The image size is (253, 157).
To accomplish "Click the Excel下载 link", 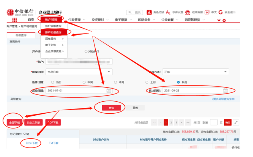I will click(32, 143).
